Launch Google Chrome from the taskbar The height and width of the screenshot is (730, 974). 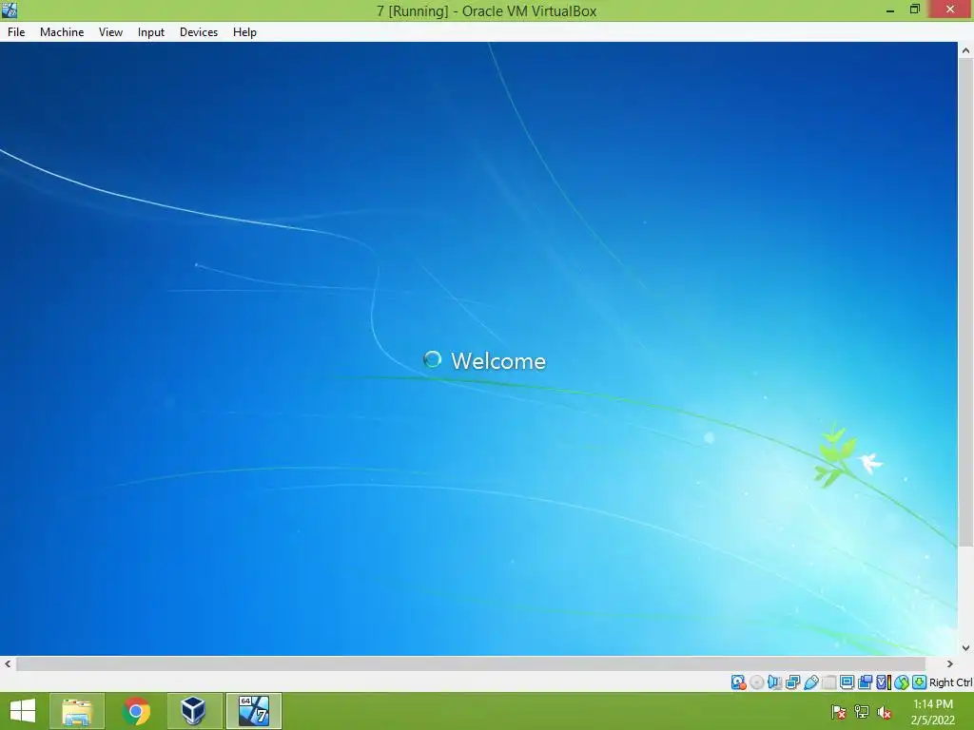click(x=136, y=711)
